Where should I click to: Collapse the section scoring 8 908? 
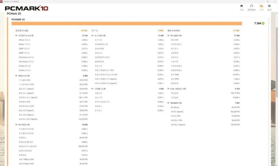[16, 76]
